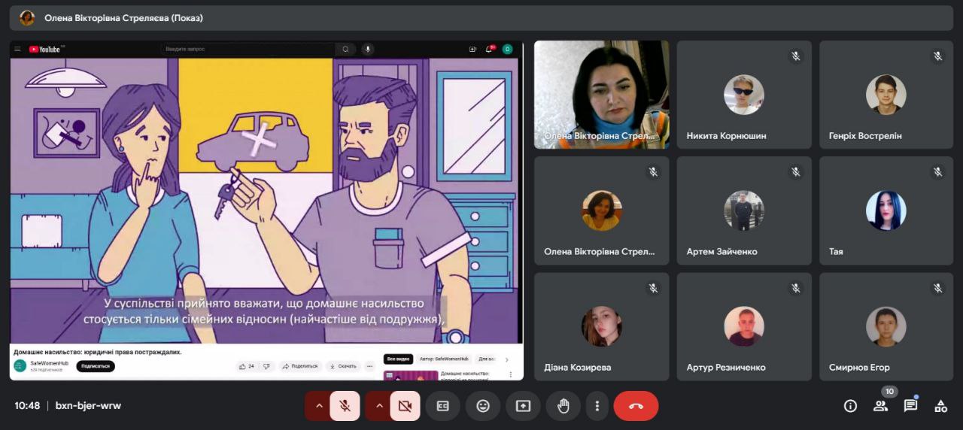The height and width of the screenshot is (430, 963).
Task: Select Смирнов Егор participant tile
Action: [886, 326]
